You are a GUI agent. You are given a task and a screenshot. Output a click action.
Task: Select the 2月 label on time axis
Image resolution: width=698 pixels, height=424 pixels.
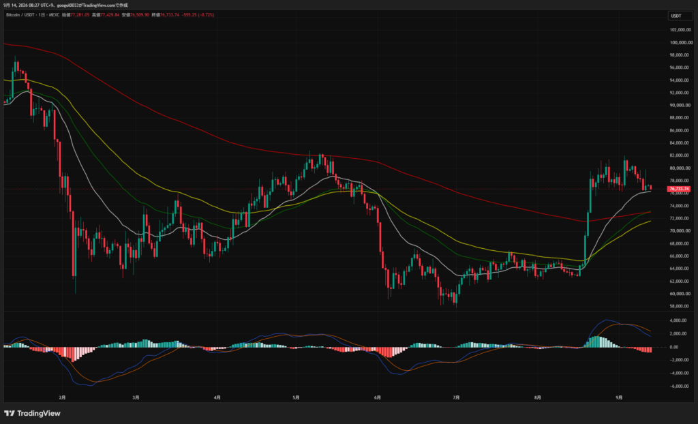pos(62,397)
